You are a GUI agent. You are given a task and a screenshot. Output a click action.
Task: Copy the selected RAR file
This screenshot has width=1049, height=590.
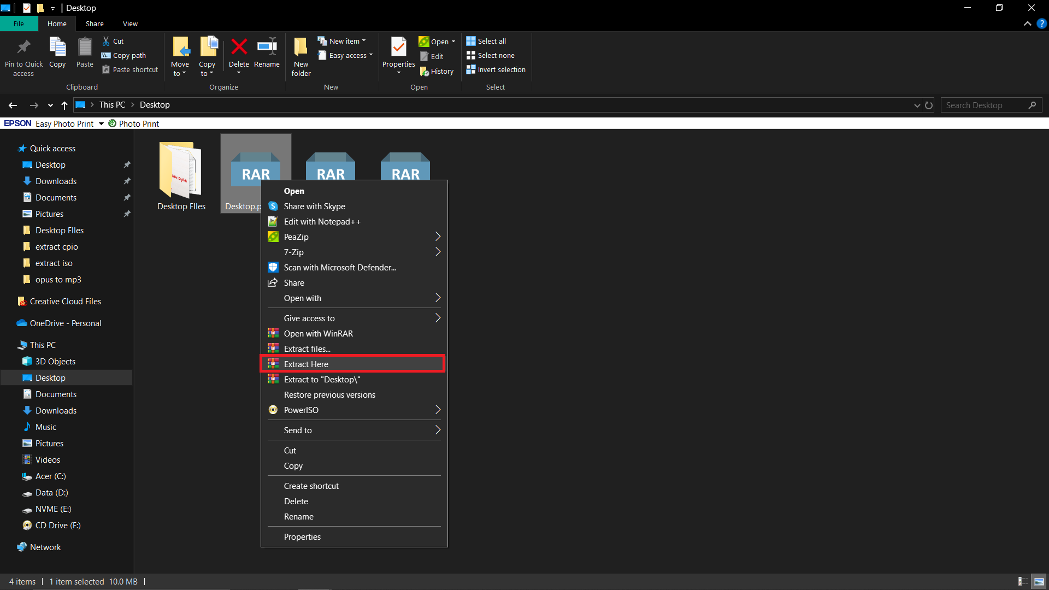(57, 55)
